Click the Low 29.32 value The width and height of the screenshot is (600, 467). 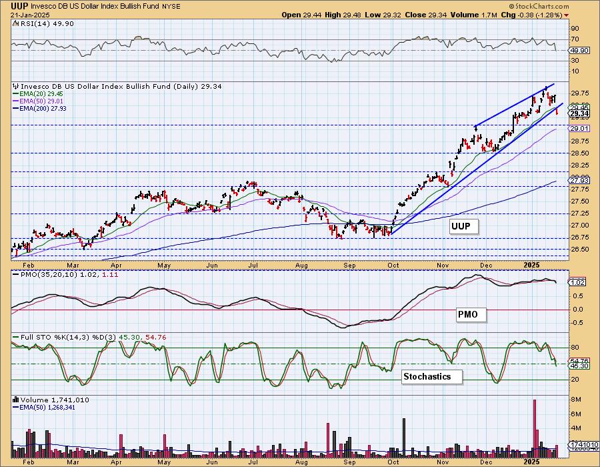pos(383,15)
